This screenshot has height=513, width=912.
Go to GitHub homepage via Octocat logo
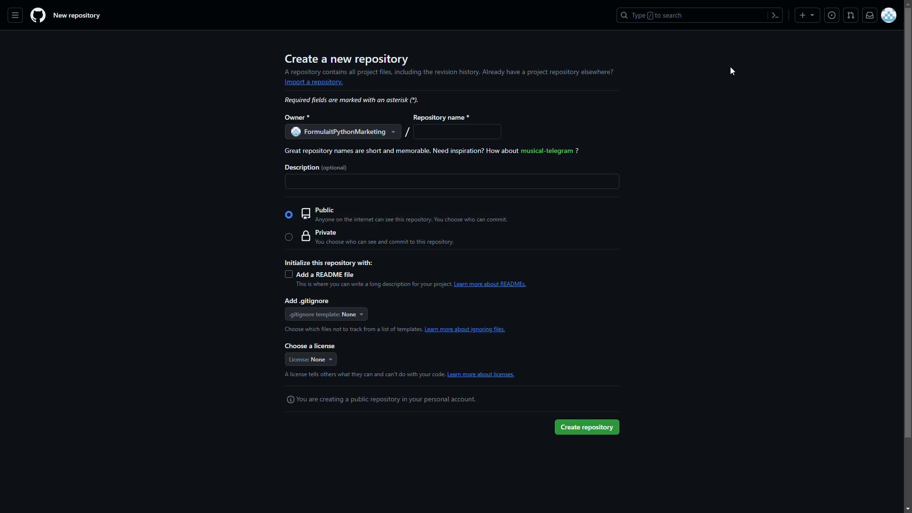38,15
